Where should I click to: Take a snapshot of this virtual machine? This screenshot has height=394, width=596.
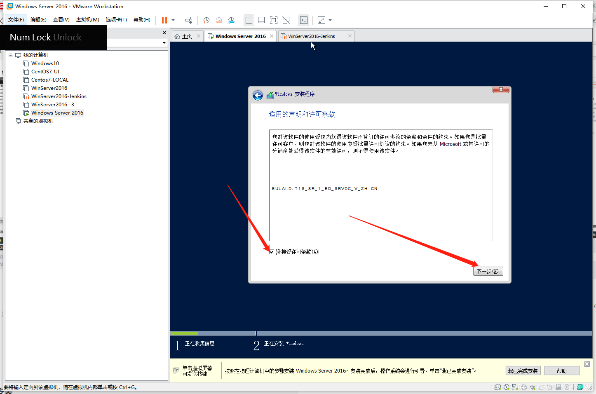pyautogui.click(x=206, y=20)
